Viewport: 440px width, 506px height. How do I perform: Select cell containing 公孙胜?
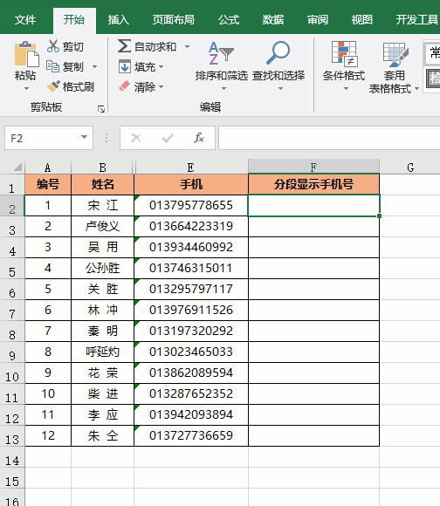click(x=102, y=268)
